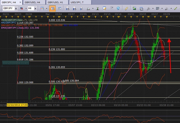This screenshot has width=180, height=123.
Task: Click the highlighted 02/22/2012 17:00 time label
Action: point(17,105)
